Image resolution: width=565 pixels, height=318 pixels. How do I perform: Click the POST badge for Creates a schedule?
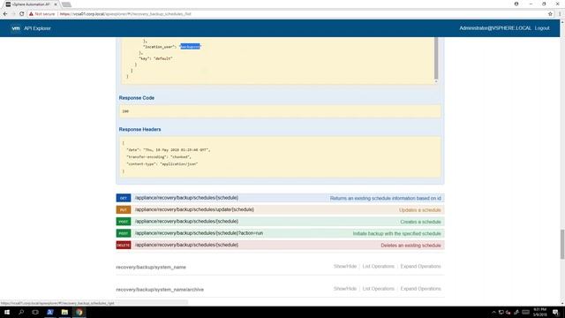point(124,222)
